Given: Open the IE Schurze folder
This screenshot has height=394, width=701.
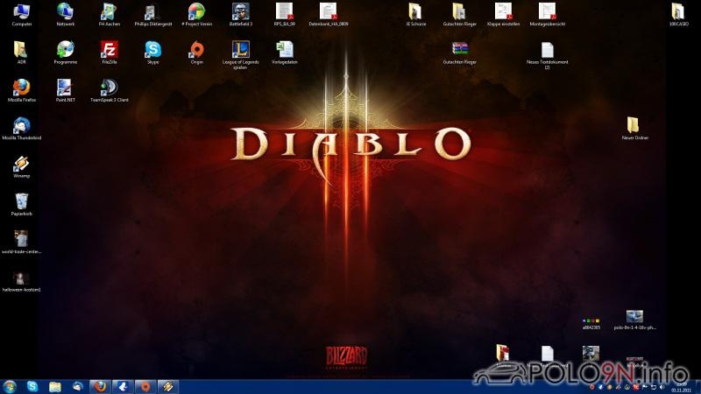Looking at the screenshot, I should coord(415,14).
